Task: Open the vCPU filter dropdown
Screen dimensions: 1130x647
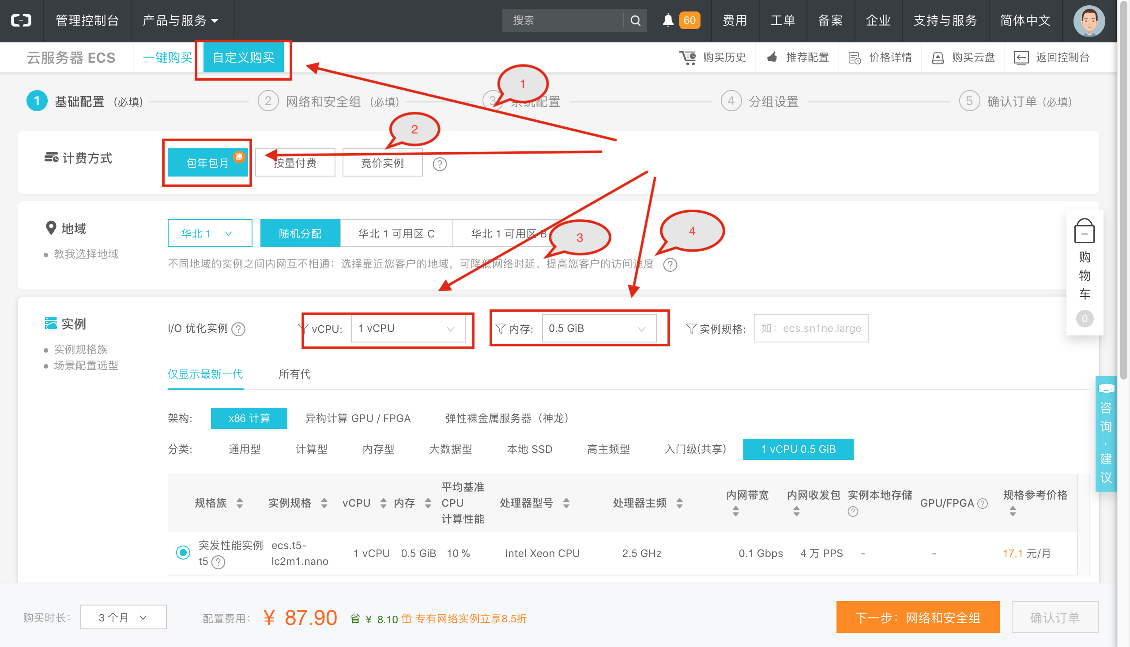Action: click(408, 329)
